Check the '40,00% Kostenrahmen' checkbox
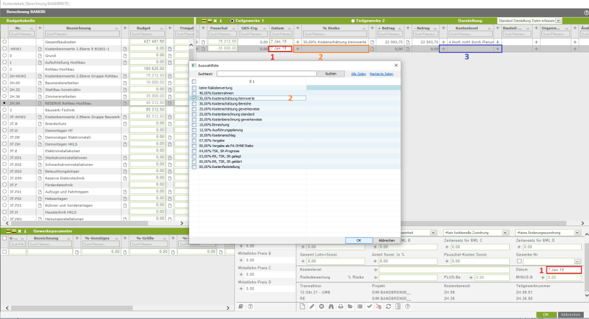 pos(194,92)
